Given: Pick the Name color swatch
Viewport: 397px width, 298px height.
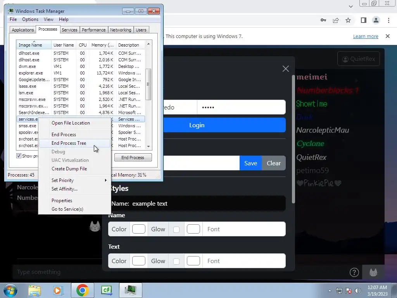Looking at the screenshot, I should 139,229.
